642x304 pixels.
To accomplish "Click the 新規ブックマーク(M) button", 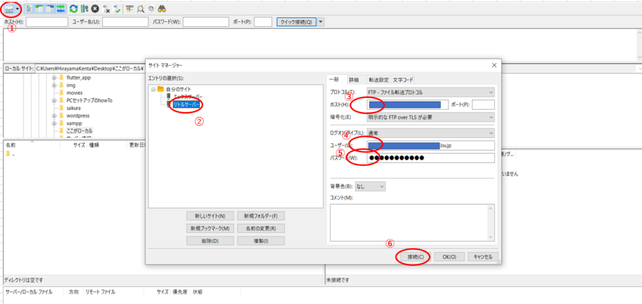I will point(210,228).
